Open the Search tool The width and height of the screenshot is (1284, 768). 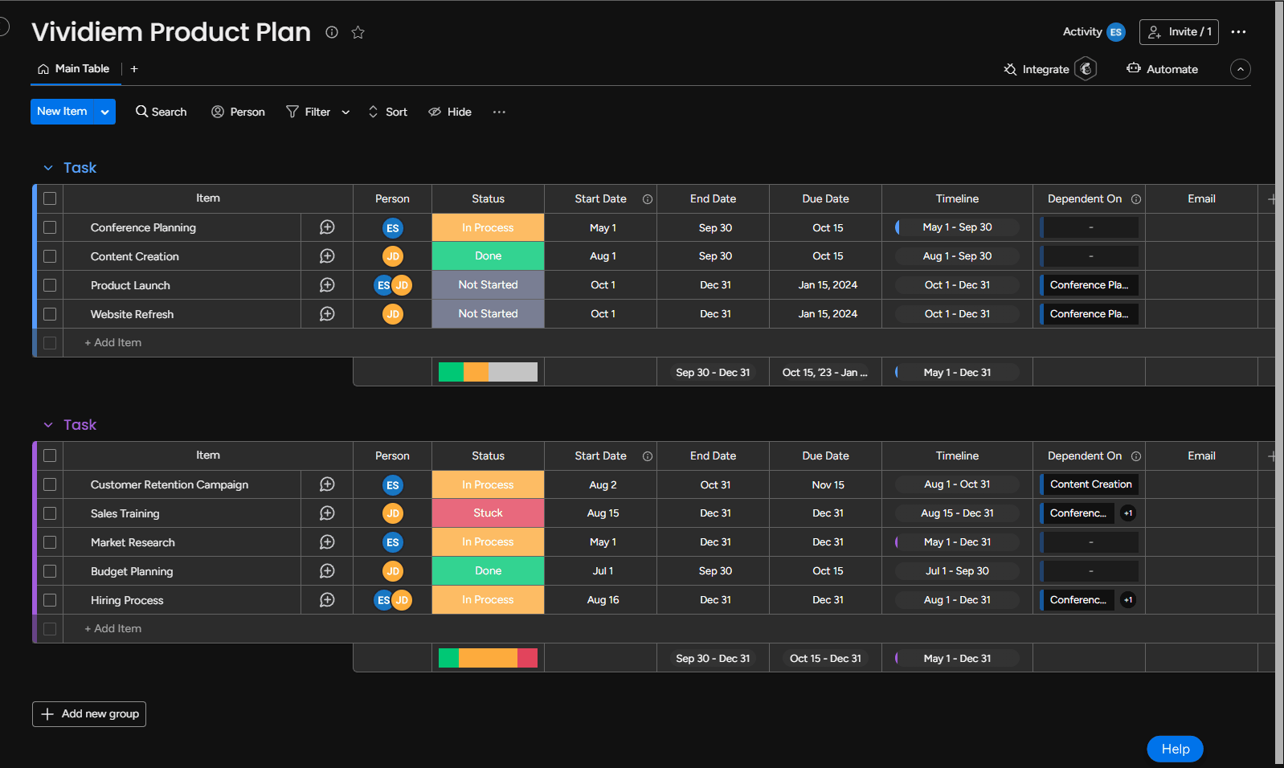(x=161, y=112)
